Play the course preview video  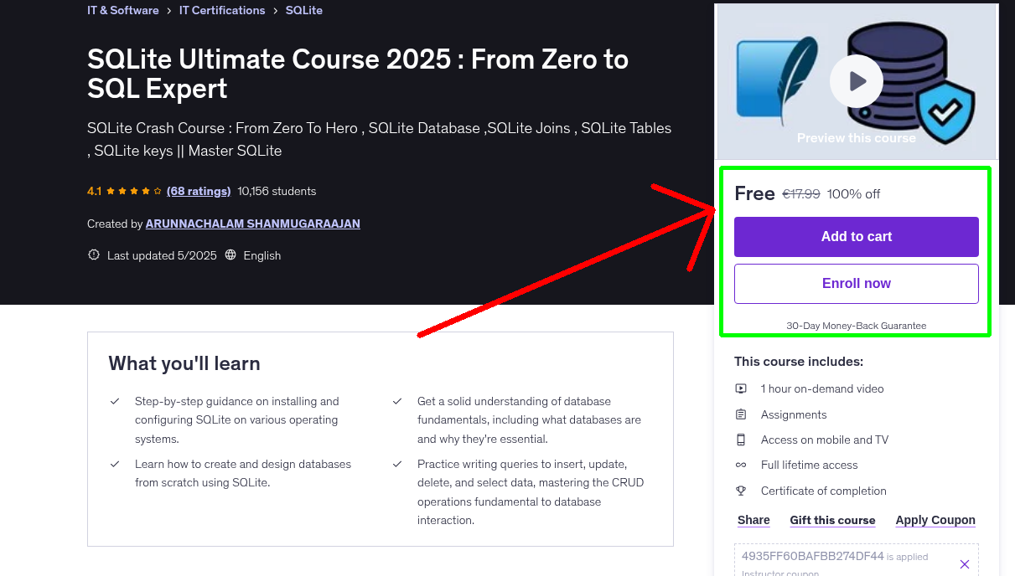pyautogui.click(x=856, y=80)
